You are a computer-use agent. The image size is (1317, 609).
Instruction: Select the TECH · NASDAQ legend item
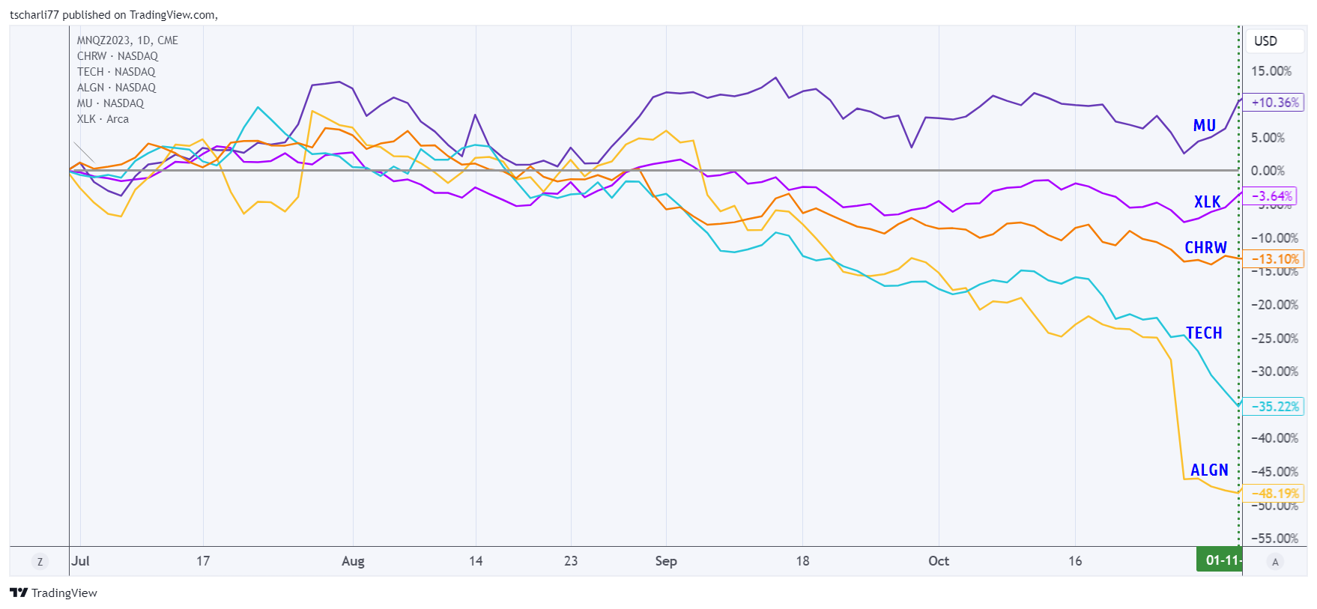click(x=116, y=72)
